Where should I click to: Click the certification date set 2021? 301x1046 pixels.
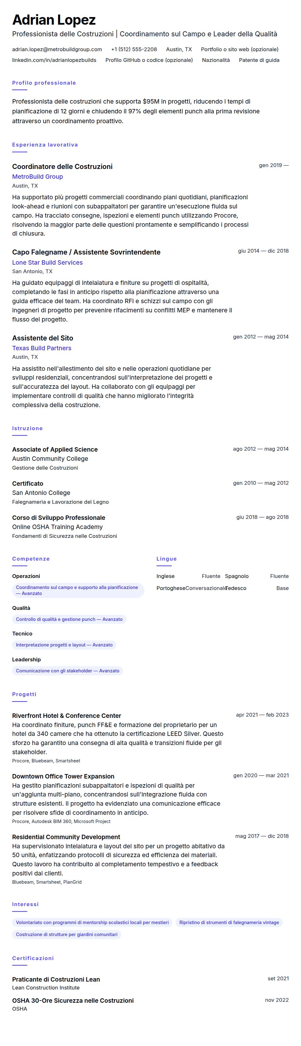click(278, 979)
